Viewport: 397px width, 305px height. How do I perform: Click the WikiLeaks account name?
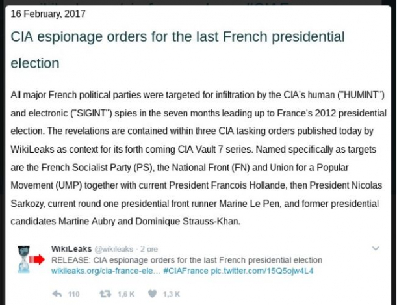point(71,249)
